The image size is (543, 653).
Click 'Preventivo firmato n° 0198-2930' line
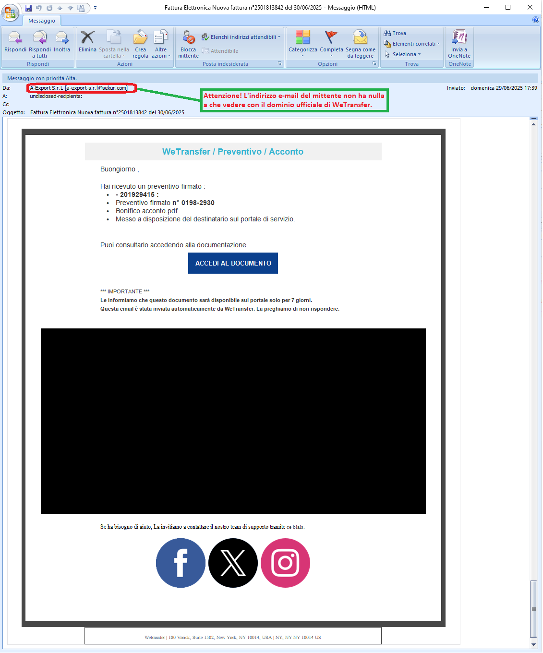pos(165,203)
